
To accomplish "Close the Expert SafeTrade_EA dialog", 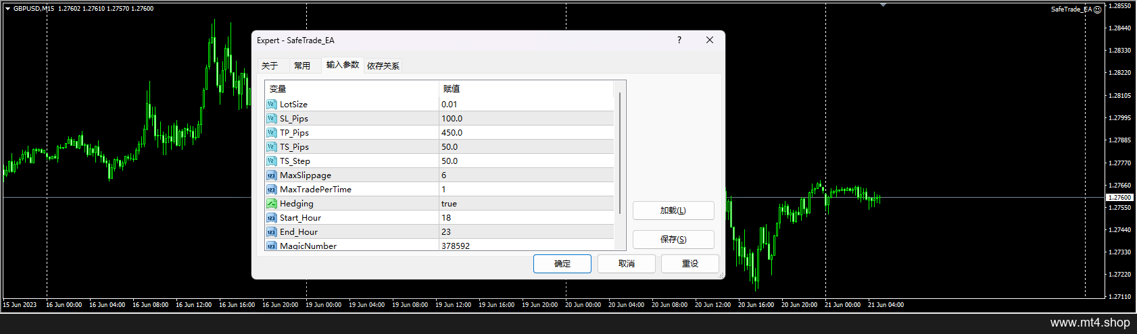I will [710, 40].
